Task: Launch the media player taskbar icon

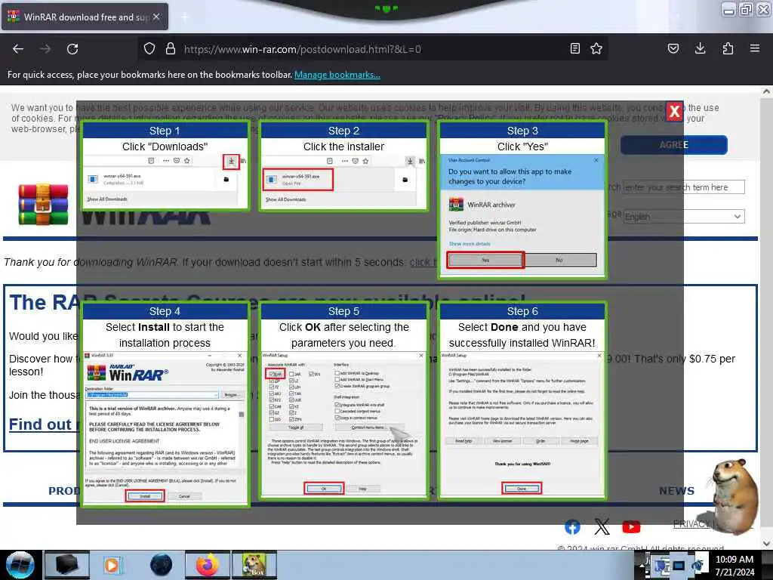Action: (x=112, y=565)
